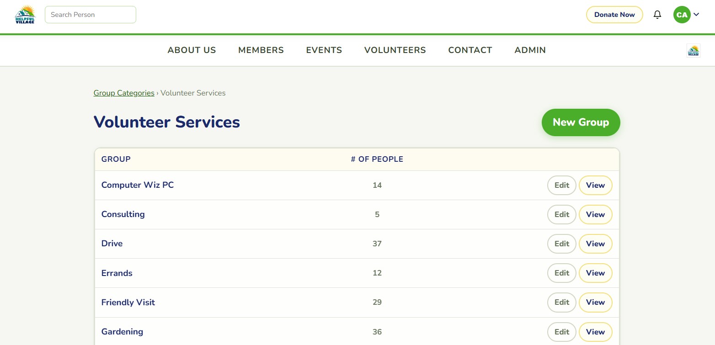715x345 pixels.
Task: View the Friendly Visit group
Action: pyautogui.click(x=595, y=303)
